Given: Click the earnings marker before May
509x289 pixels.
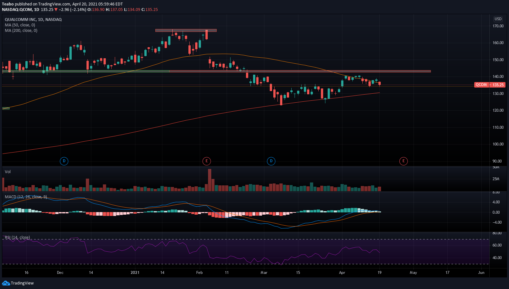Looking at the screenshot, I should pyautogui.click(x=404, y=161).
